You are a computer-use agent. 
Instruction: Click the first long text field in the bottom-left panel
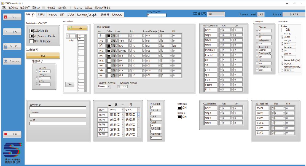pyautogui.click(x=58, y=108)
